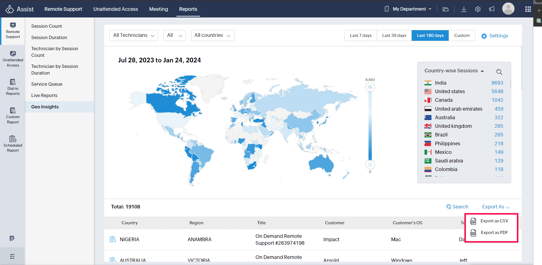Open Custom Report in the sidebar
This screenshot has height=265, width=542.
point(13,115)
